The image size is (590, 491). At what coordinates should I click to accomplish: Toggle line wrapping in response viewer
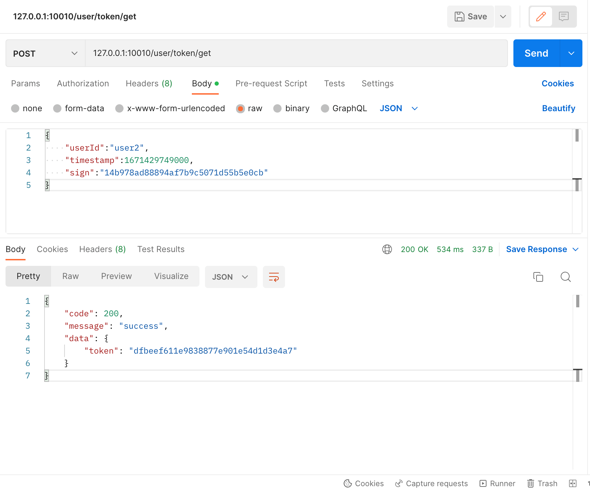pyautogui.click(x=274, y=277)
